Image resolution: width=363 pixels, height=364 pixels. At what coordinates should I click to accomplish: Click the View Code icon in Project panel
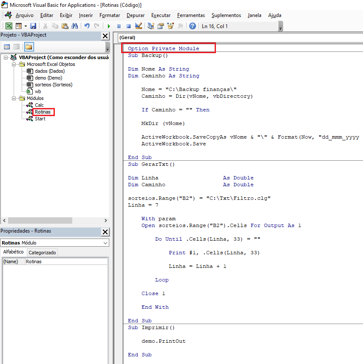click(x=7, y=47)
